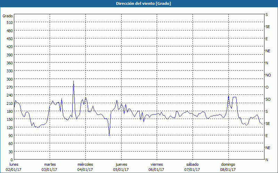278x173 pixels.
Task: Select the 'O' compass label on right axis
Action: click(267, 87)
